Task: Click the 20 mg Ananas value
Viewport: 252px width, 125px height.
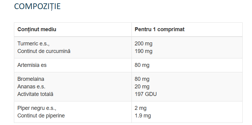Action: pos(142,87)
